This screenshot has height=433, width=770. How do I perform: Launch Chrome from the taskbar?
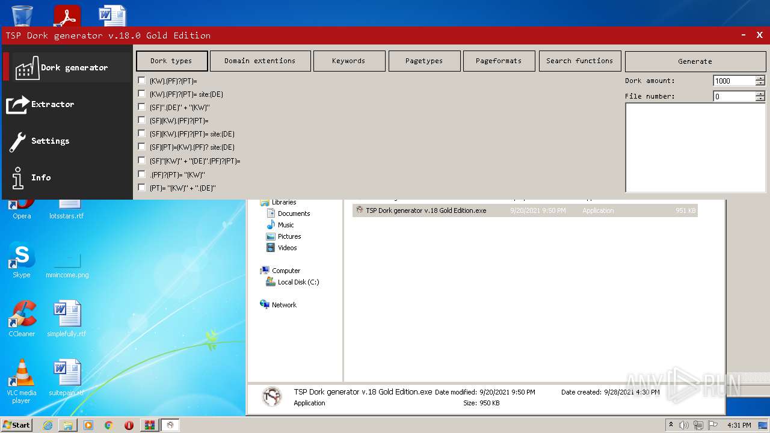pyautogui.click(x=109, y=425)
